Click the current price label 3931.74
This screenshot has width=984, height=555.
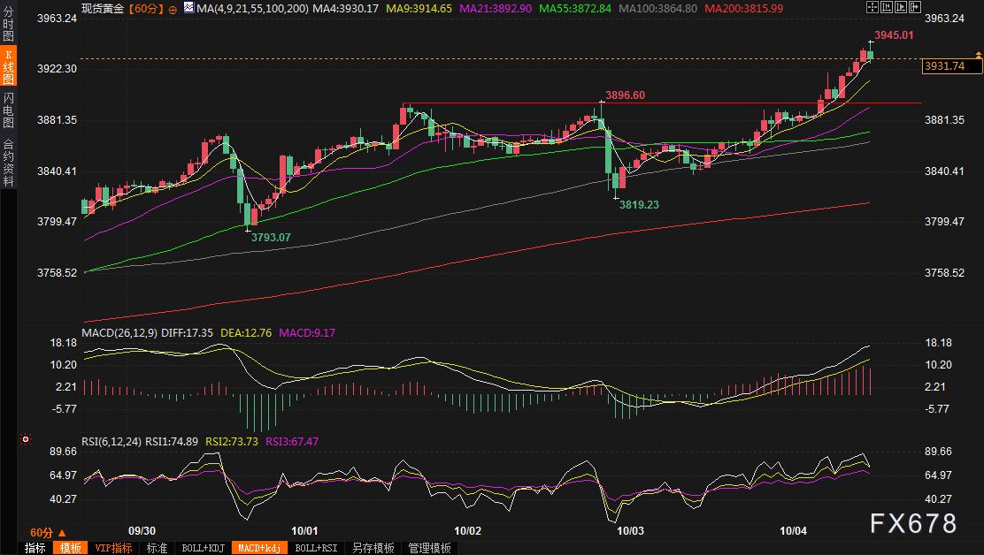click(943, 66)
